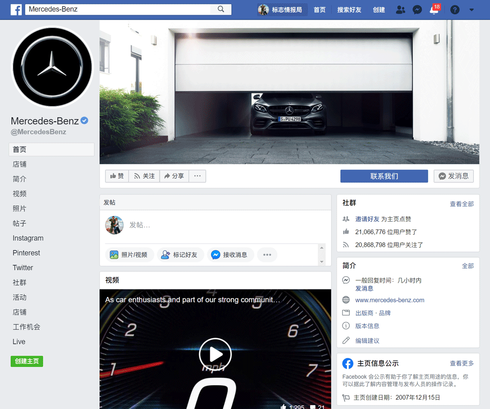
Task: Open the more options next to 分享
Action: 197,176
